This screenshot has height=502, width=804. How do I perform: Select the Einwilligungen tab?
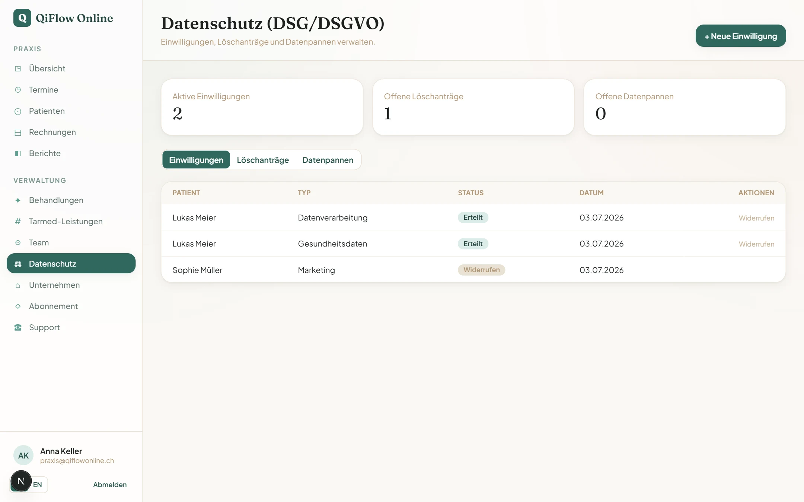click(196, 160)
